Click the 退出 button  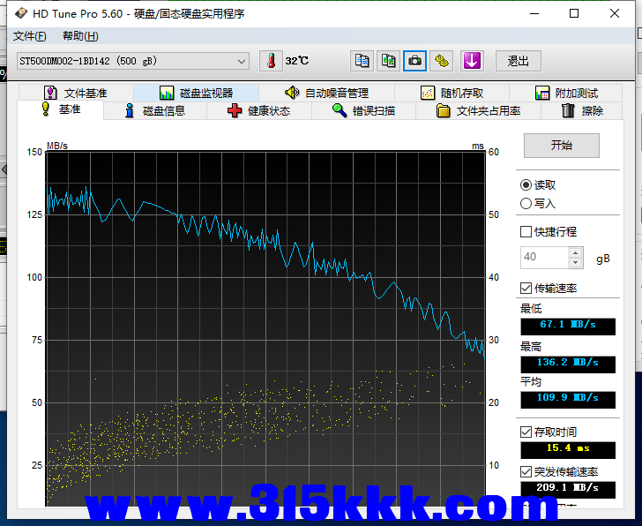(x=519, y=61)
